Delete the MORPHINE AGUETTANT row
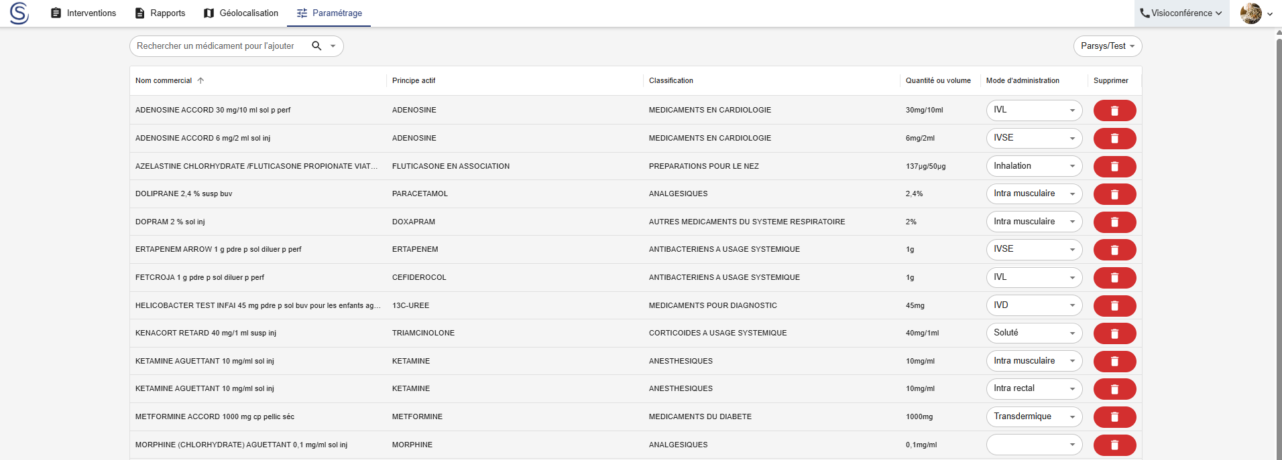1282x460 pixels. 1114,445
